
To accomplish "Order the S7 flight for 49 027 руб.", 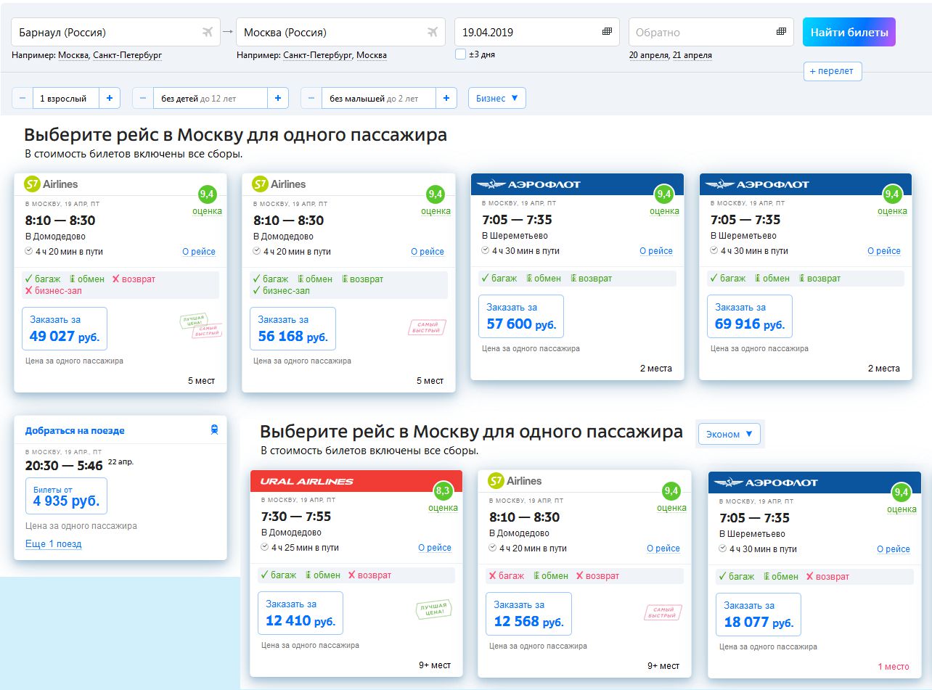I will coord(65,329).
